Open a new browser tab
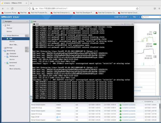 (31, 3)
